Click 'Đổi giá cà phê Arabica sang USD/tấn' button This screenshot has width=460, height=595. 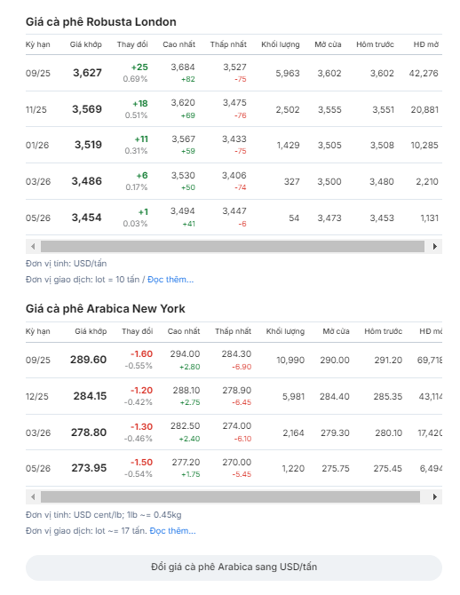pyautogui.click(x=234, y=567)
